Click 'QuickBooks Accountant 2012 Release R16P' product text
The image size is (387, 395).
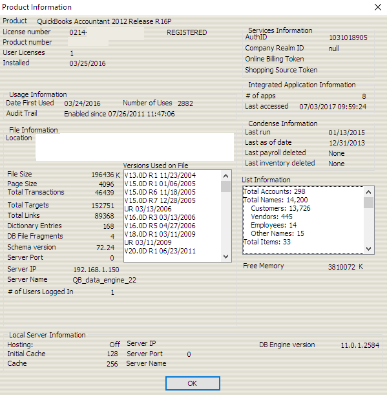104,21
